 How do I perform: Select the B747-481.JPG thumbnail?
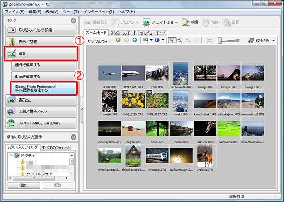tap(133, 73)
